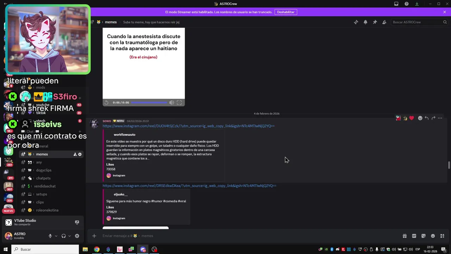Image resolution: width=451 pixels, height=254 pixels.
Task: Click the search magnifier icon
Action: (445, 22)
